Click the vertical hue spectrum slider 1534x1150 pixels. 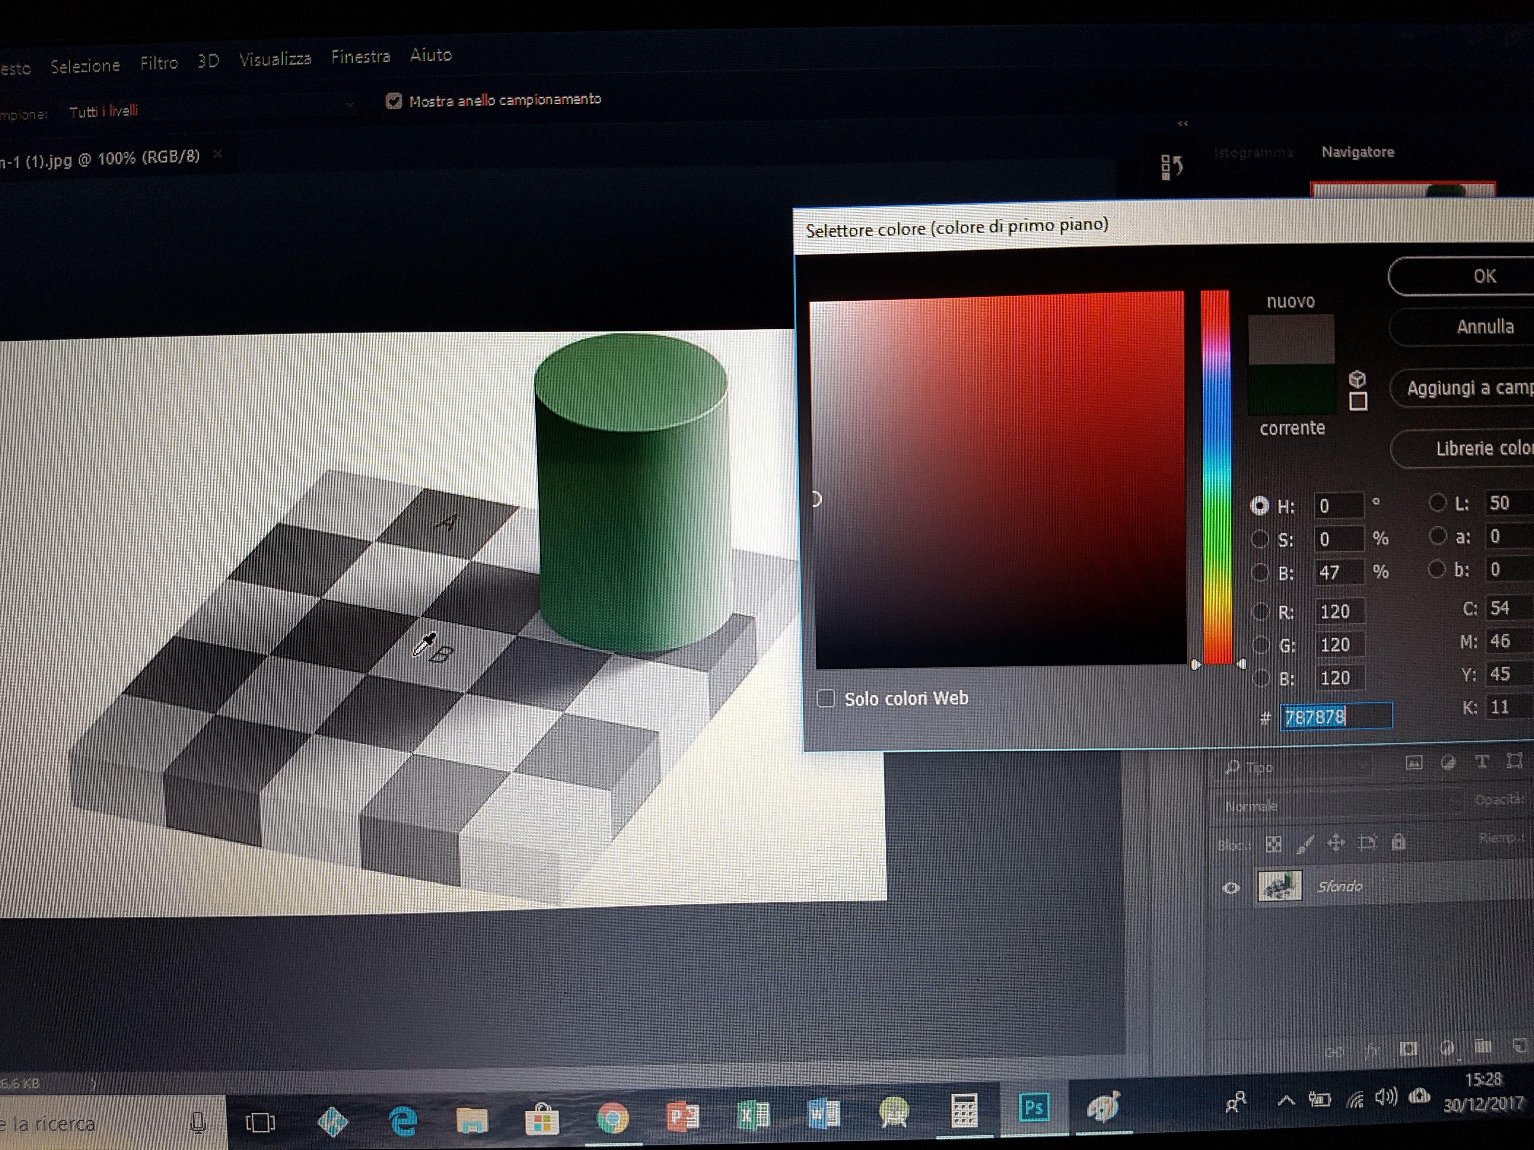pos(1216,477)
